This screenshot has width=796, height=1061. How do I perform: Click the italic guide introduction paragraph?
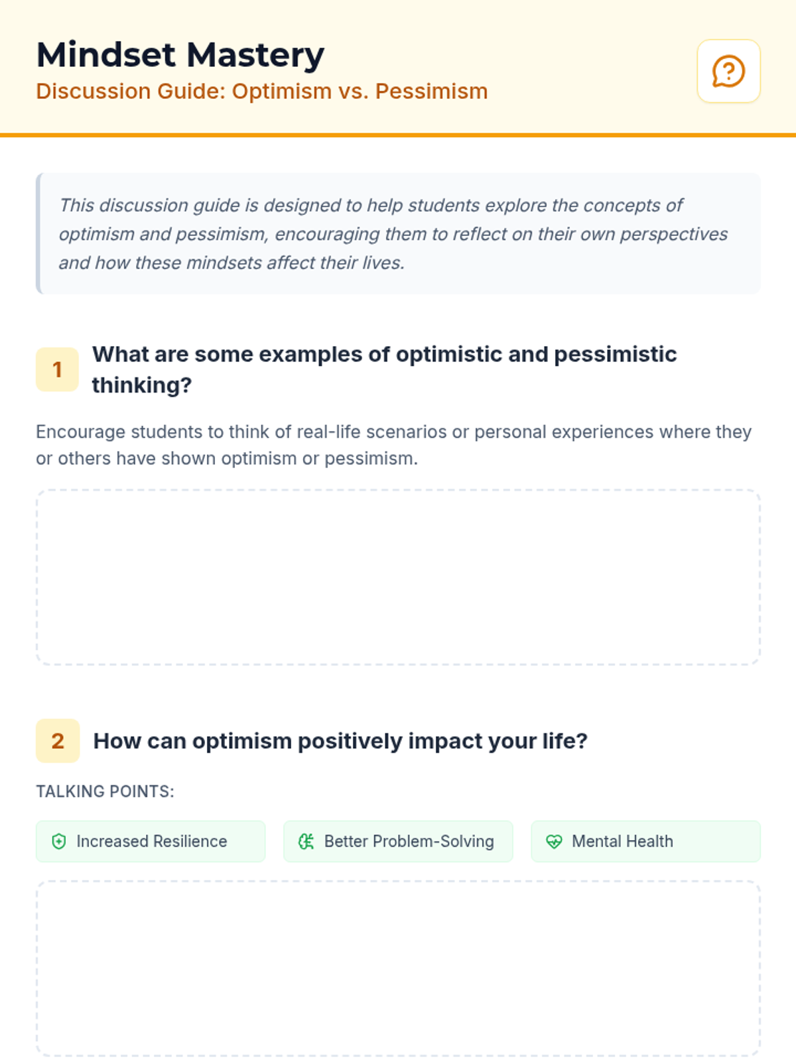tap(393, 233)
